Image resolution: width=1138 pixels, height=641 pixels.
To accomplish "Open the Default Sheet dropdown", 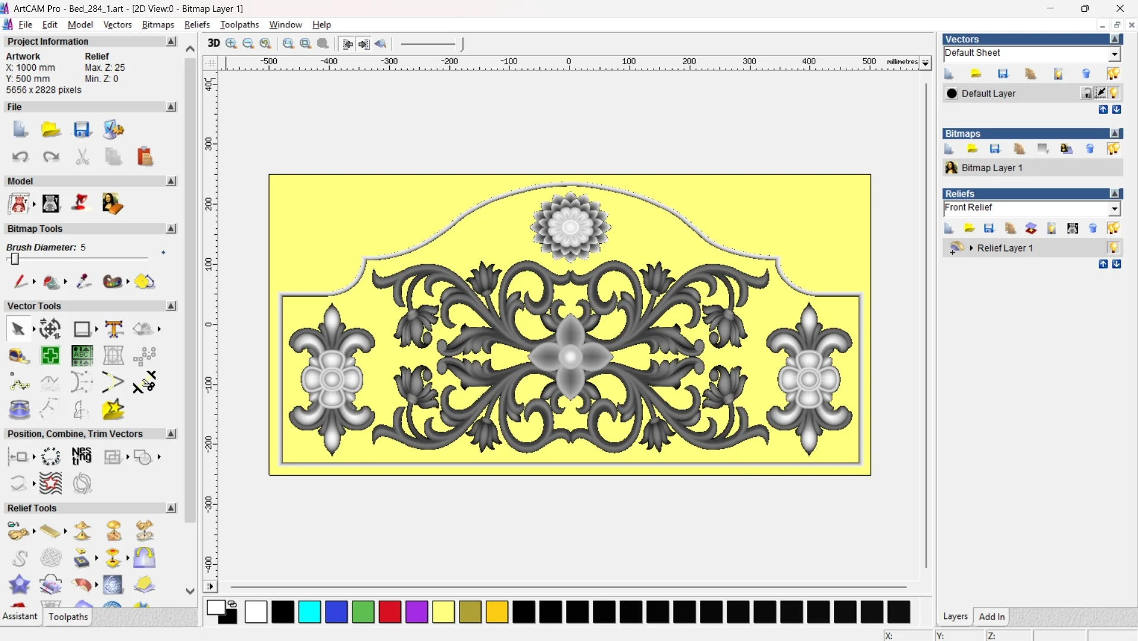I will click(1114, 54).
